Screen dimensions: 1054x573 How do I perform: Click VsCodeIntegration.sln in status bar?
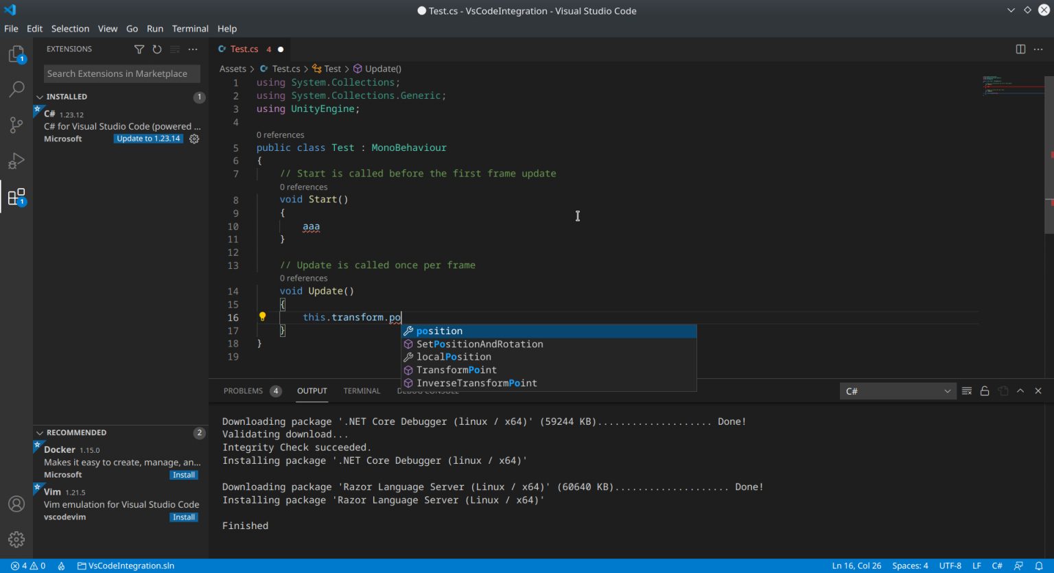click(126, 566)
